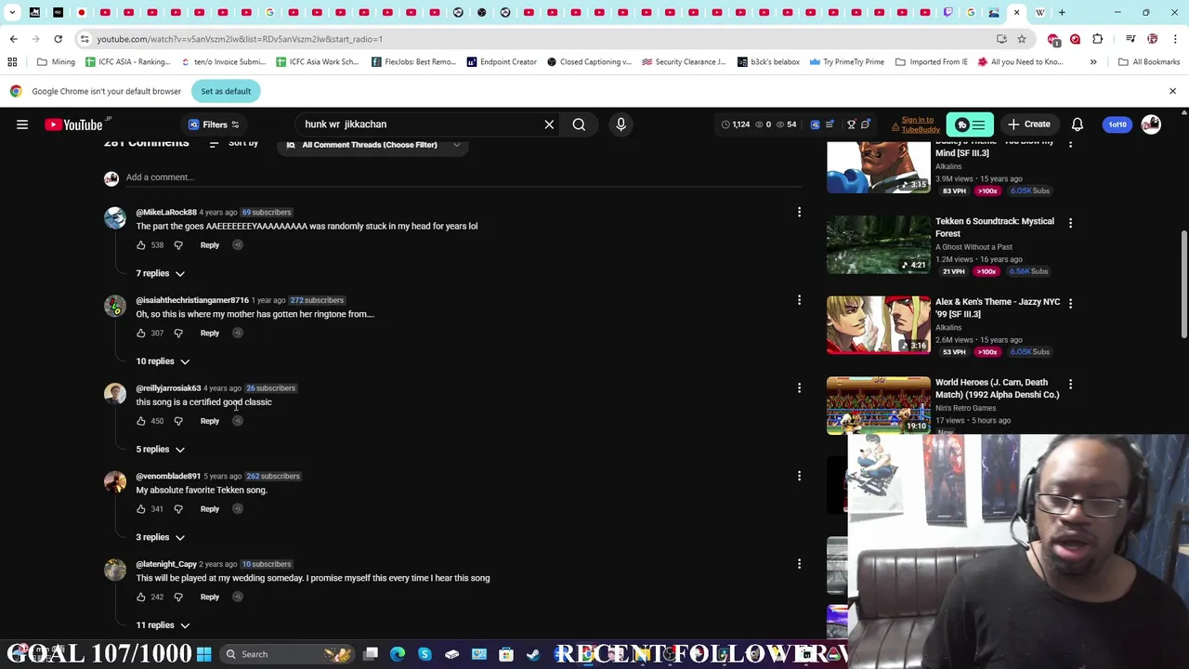Expand the 10 replies thread
The width and height of the screenshot is (1189, 669).
click(x=163, y=361)
